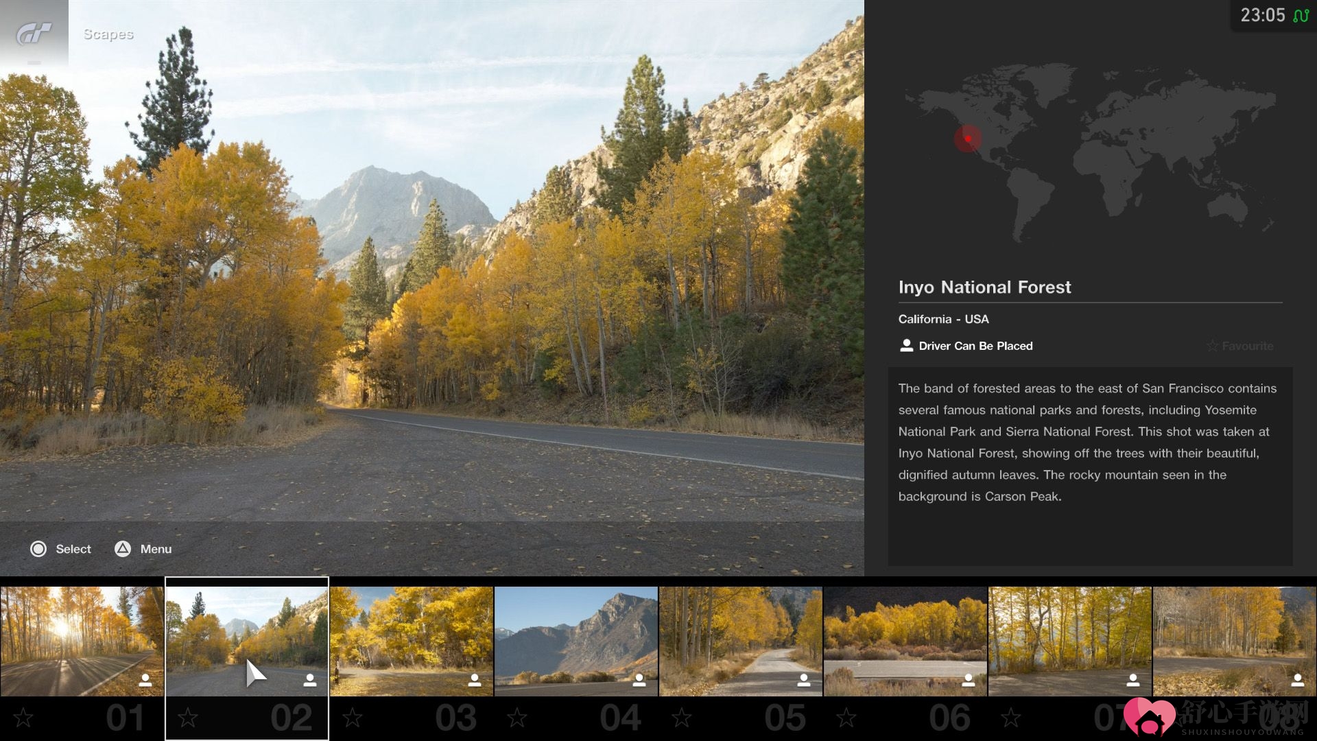The width and height of the screenshot is (1317, 741).
Task: Select scape thumbnail 05 narrow forest path
Action: coord(741,641)
